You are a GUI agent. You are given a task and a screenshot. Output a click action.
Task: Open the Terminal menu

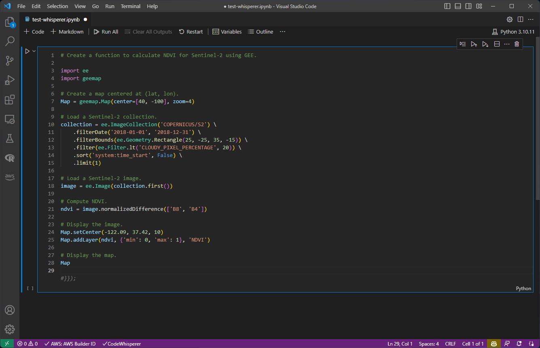[130, 6]
